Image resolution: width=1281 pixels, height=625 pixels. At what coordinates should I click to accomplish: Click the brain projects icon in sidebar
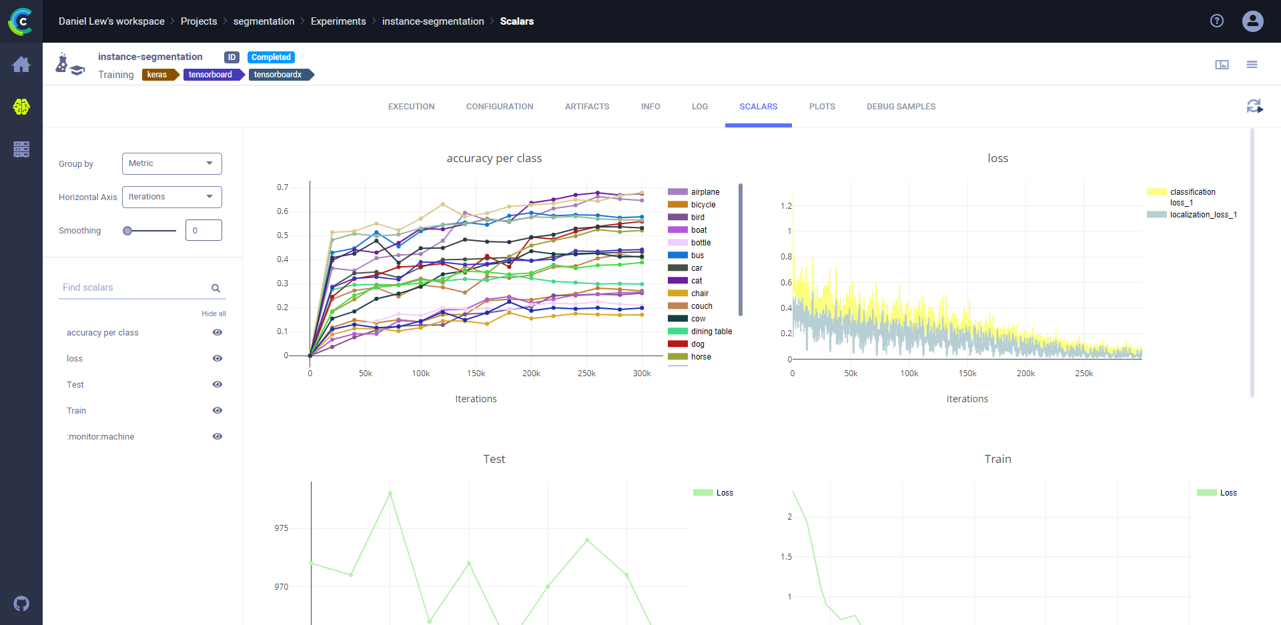click(x=21, y=107)
